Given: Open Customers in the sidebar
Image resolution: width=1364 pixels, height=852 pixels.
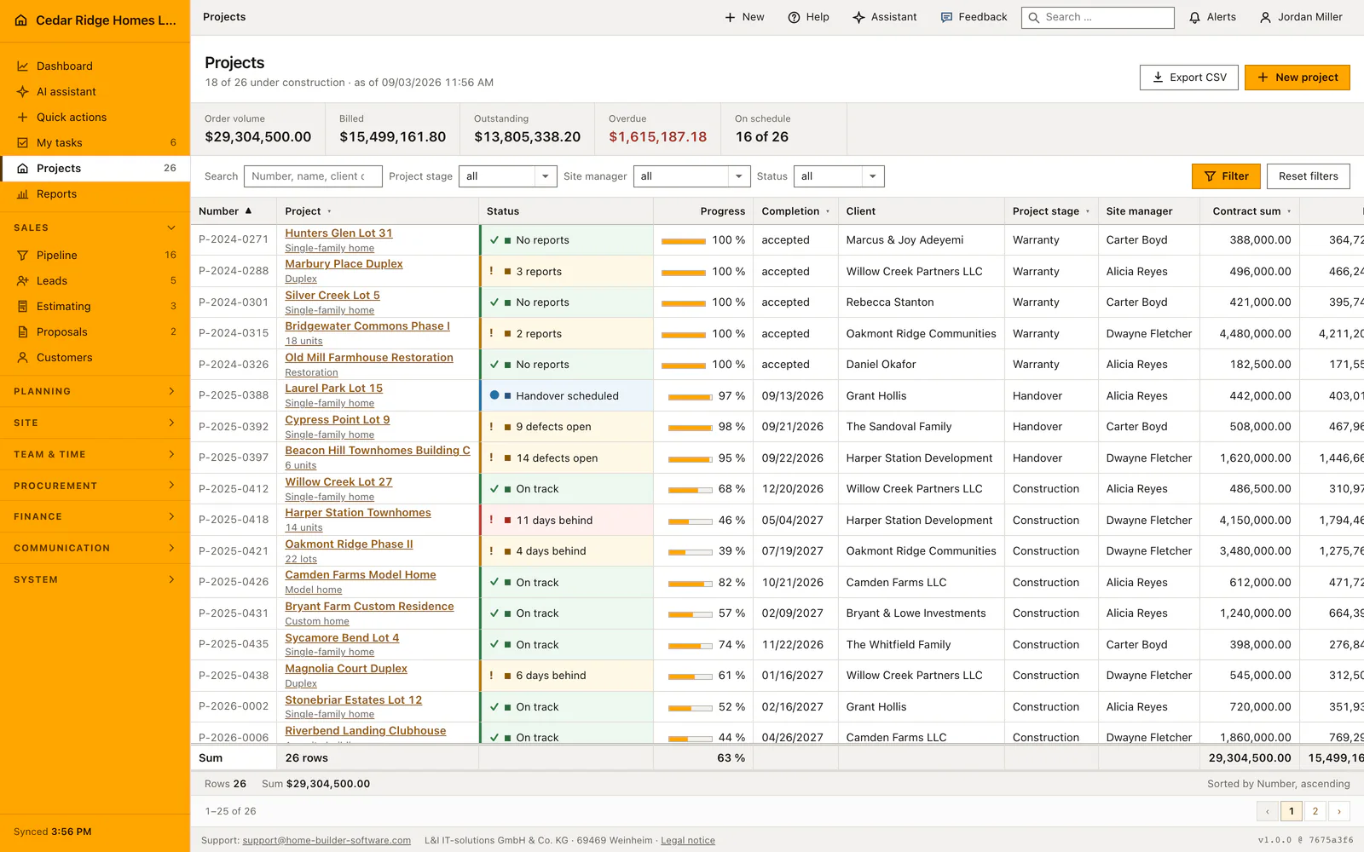Looking at the screenshot, I should coord(95,357).
